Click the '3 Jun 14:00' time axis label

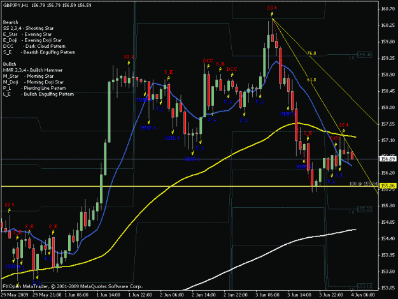(x=299, y=295)
